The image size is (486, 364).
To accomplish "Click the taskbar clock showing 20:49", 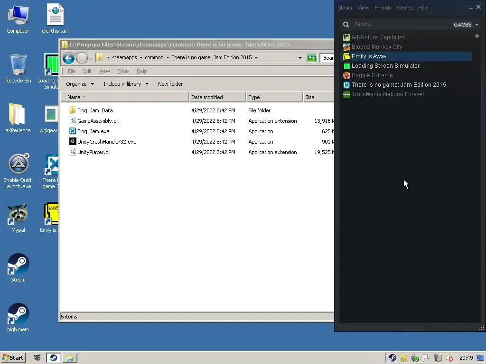I will point(466,358).
